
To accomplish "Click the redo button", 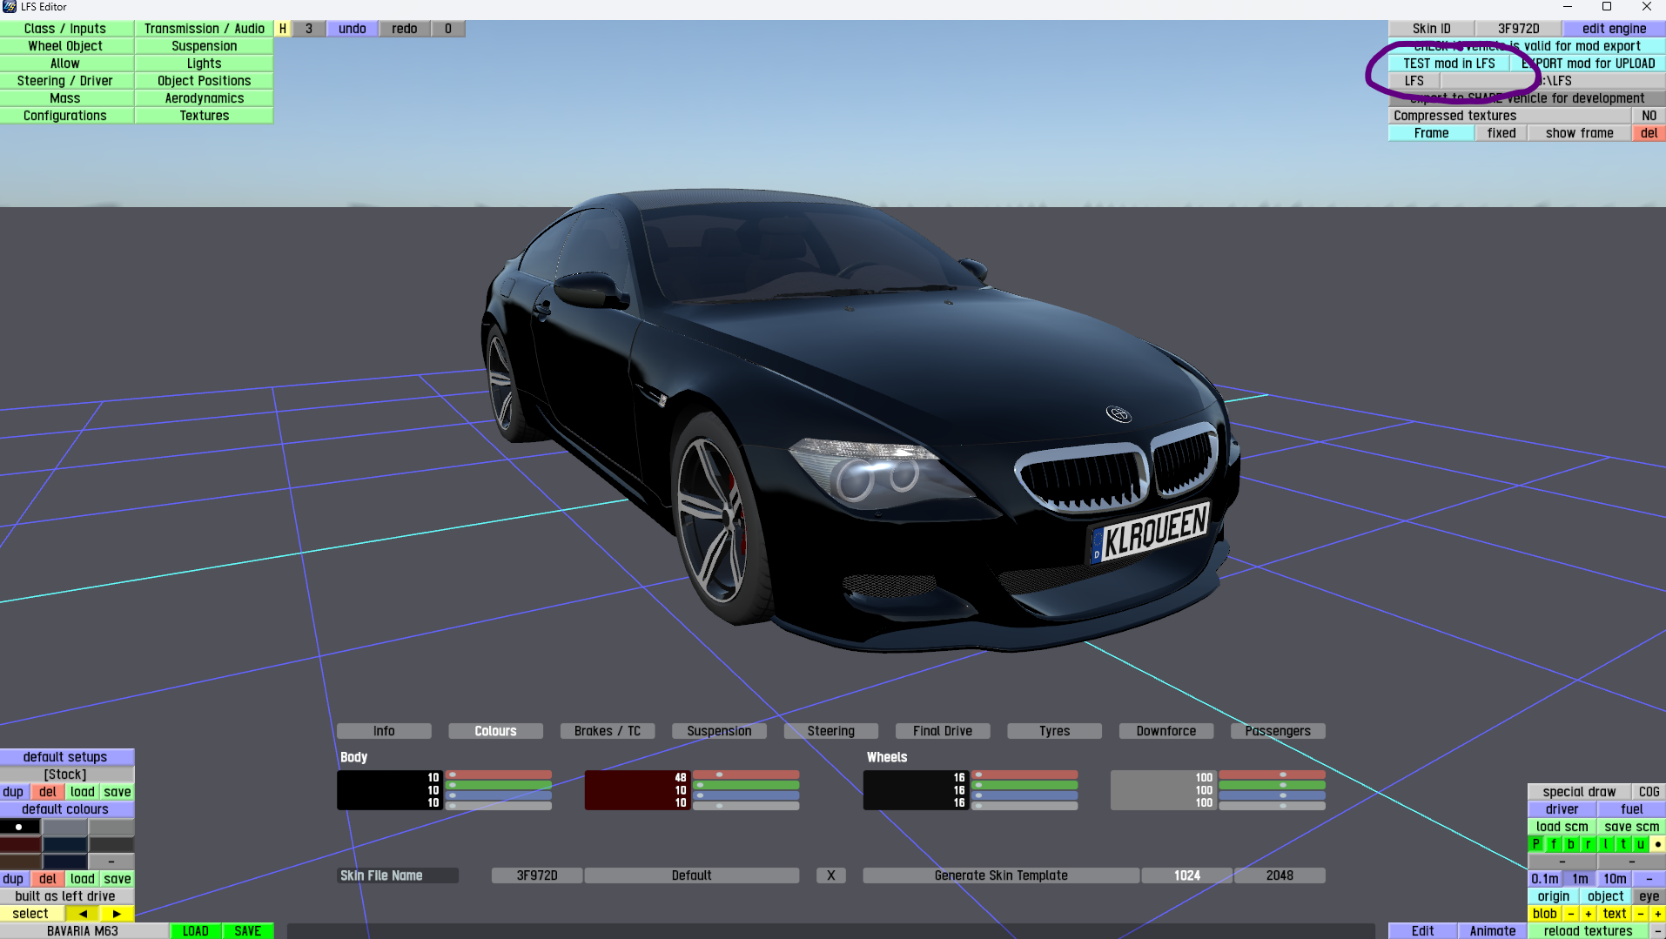I will 405,29.
